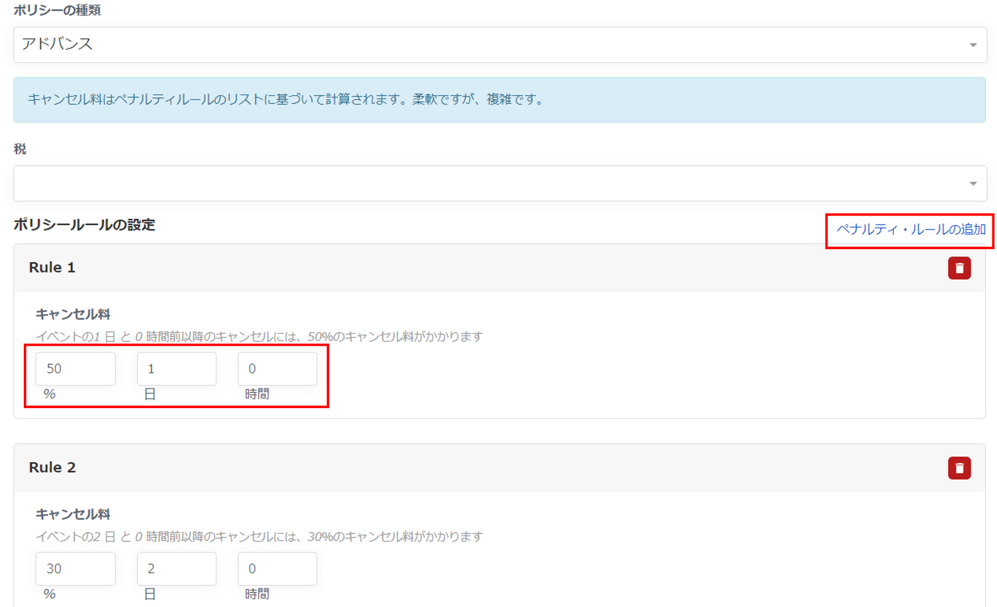
Task: Delete Rule 1 with trash icon
Action: click(x=959, y=268)
